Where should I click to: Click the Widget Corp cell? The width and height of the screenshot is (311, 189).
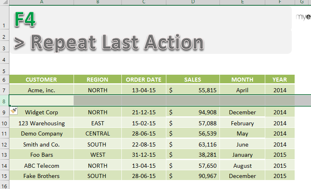41,112
